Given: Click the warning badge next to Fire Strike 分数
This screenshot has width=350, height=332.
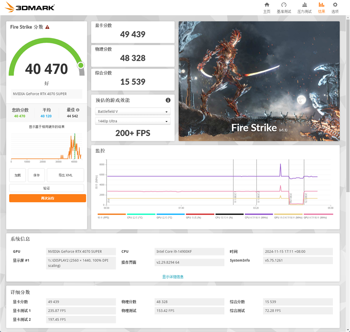Looking at the screenshot, I should (x=47, y=27).
